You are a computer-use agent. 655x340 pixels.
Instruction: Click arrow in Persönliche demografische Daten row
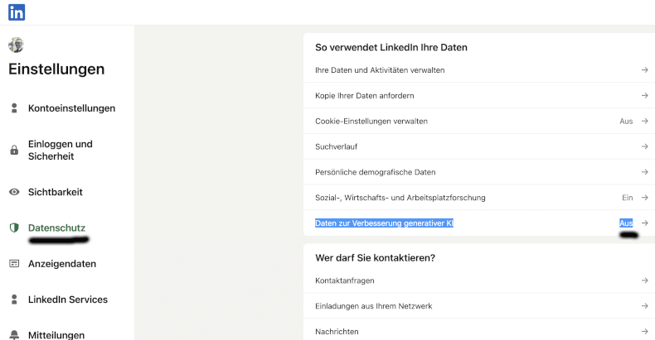[644, 172]
